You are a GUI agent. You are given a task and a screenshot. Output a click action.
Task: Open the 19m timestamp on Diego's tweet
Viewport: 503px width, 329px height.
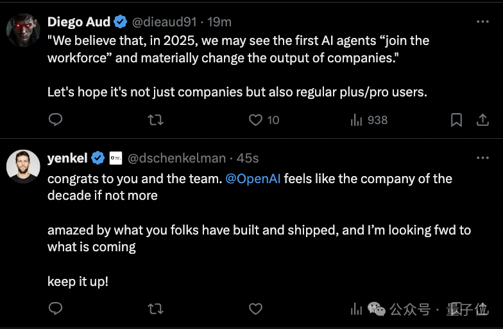(220, 22)
